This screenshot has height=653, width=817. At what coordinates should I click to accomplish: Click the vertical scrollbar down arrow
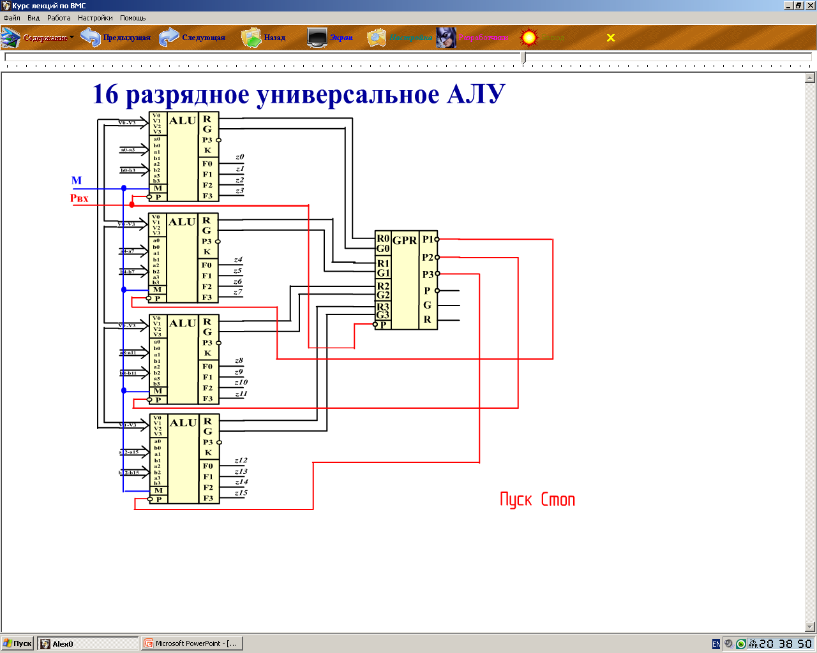[810, 627]
